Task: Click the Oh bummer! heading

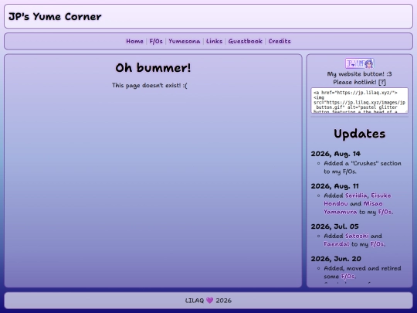Action: coord(153,67)
